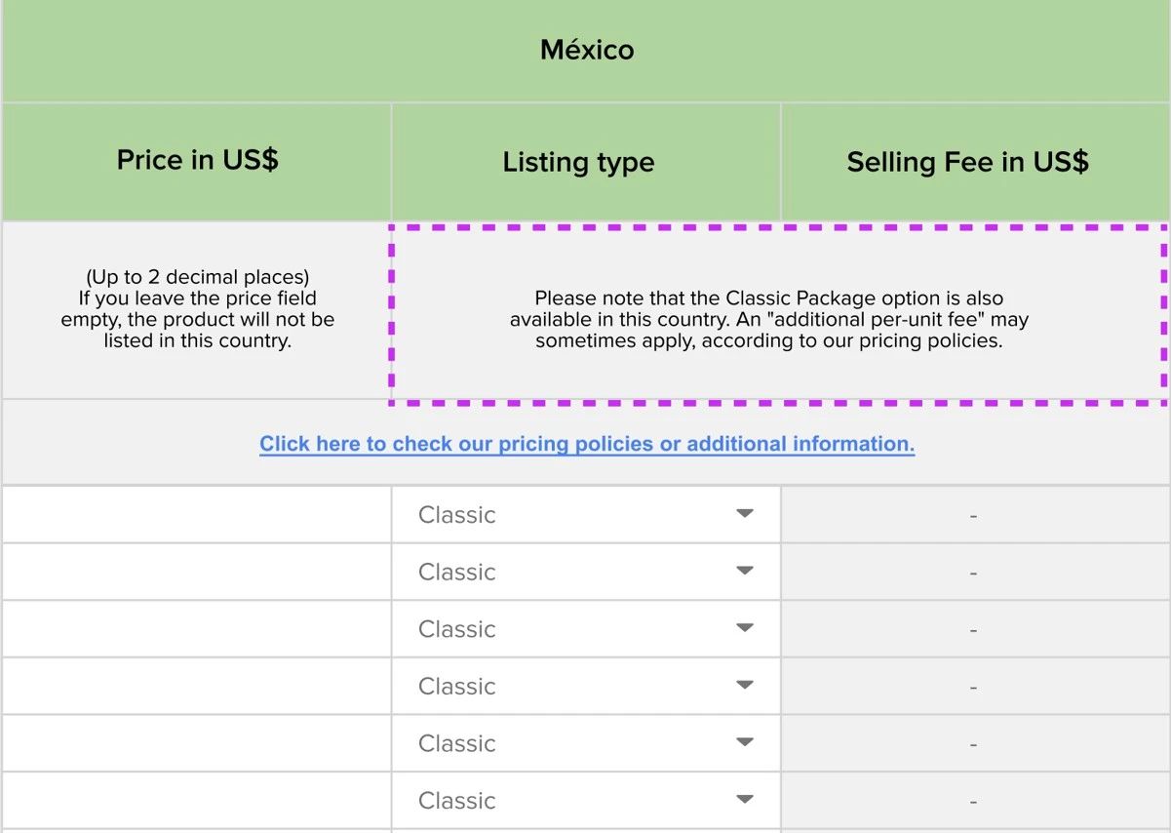Select the Listing type column header
Viewport: 1171px width, 833px height.
(x=578, y=162)
